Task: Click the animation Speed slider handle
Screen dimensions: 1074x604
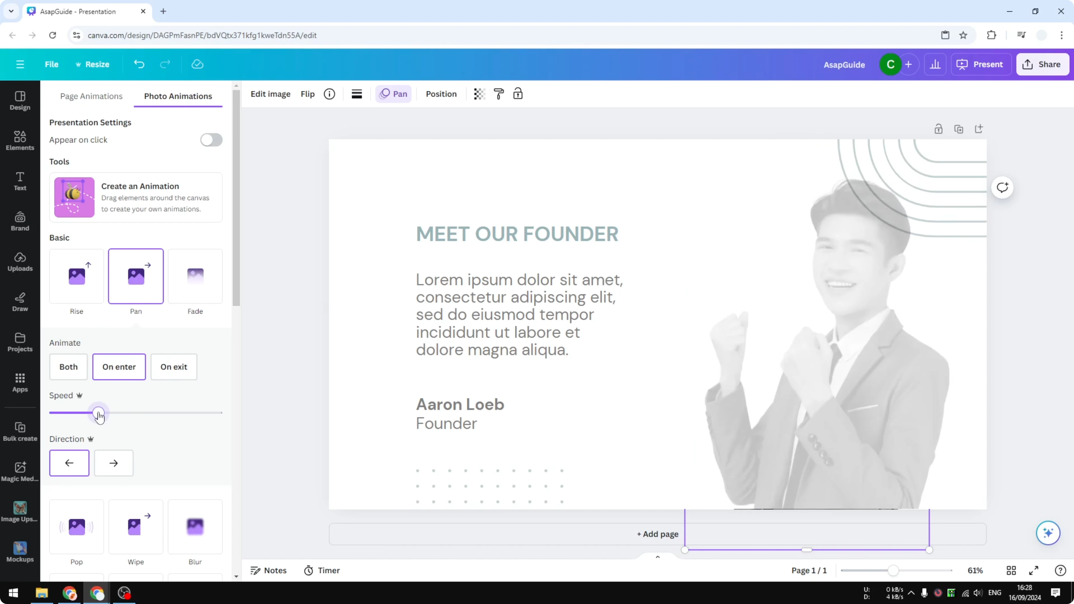Action: [x=98, y=413]
